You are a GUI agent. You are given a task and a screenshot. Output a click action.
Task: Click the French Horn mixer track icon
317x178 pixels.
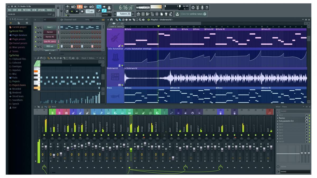pyautogui.click(x=108, y=113)
